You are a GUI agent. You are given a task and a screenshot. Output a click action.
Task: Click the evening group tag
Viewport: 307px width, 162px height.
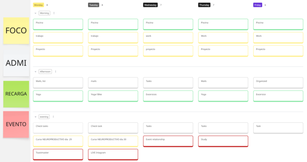click(44, 117)
